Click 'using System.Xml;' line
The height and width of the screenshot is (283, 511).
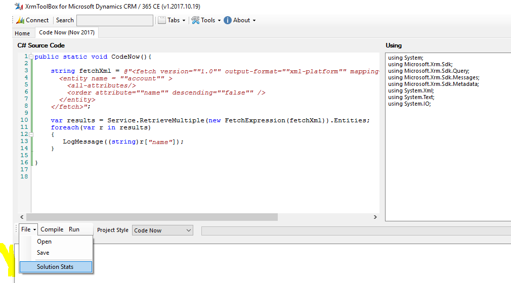pos(411,90)
